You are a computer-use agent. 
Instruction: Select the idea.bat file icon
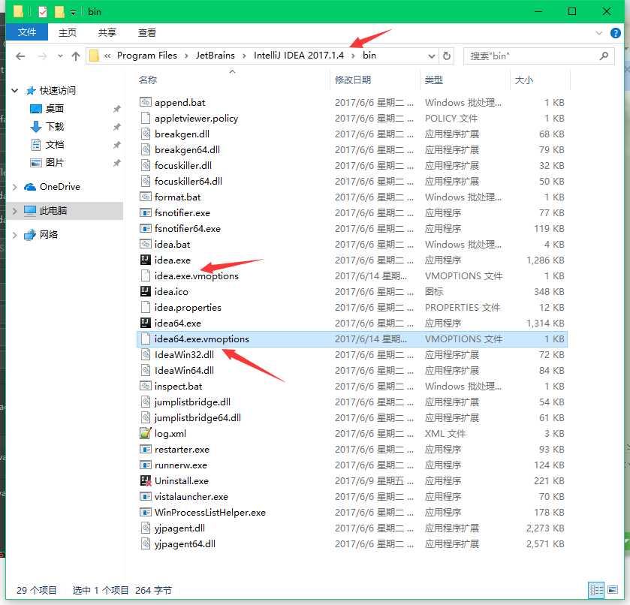146,244
